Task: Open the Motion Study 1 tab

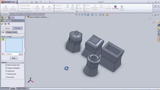Action: coord(22,88)
